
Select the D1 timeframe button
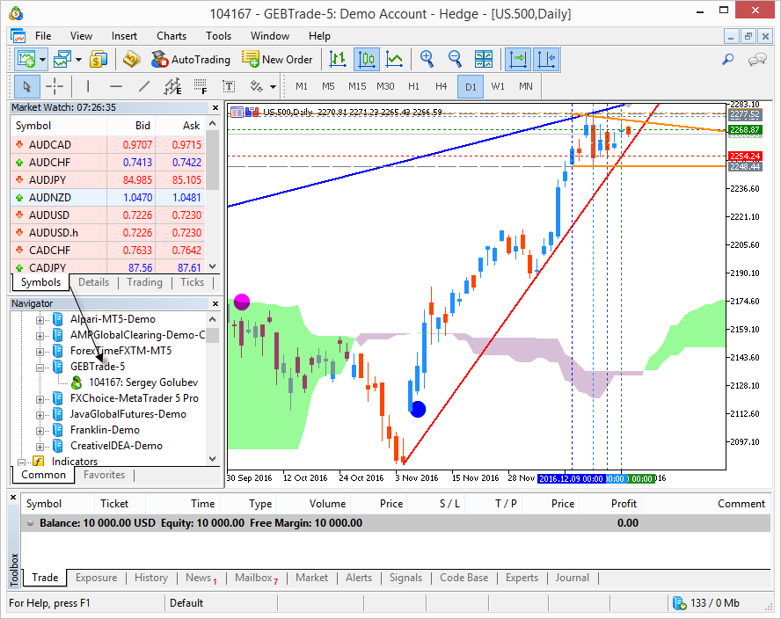point(471,87)
